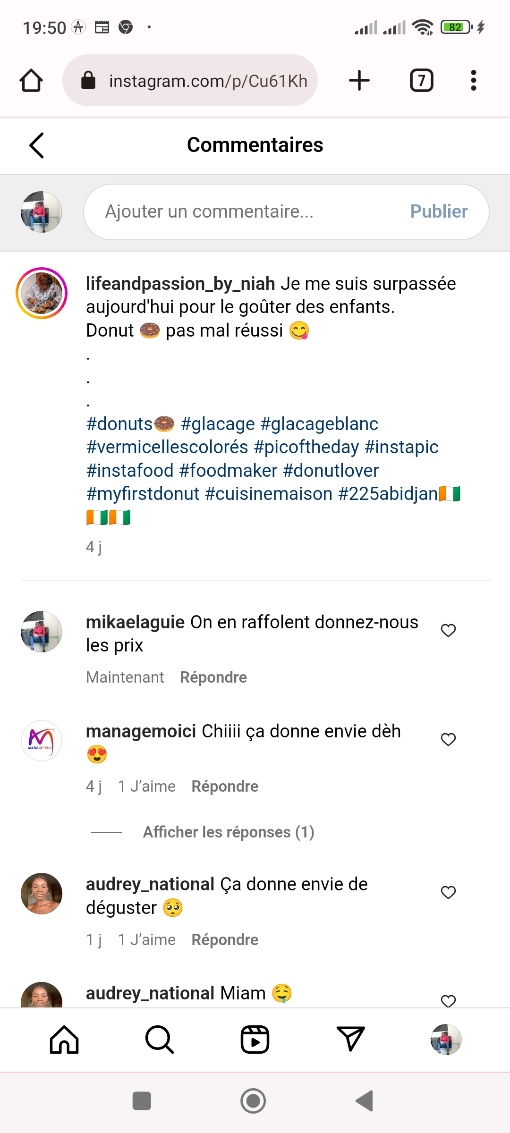Expand "Afficher les réponses (1)"

[229, 832]
